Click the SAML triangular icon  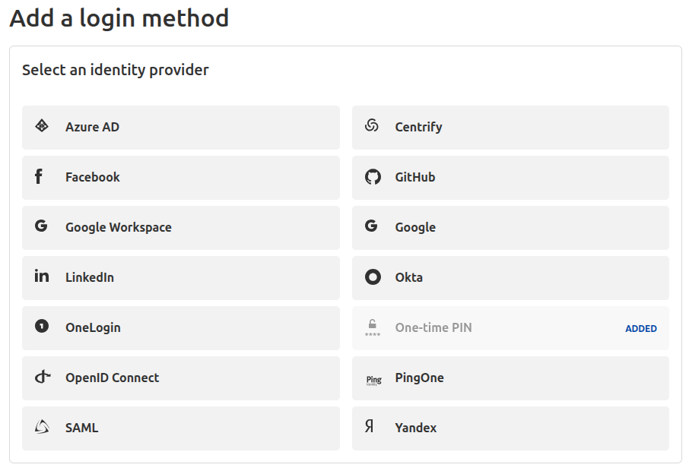(42, 427)
